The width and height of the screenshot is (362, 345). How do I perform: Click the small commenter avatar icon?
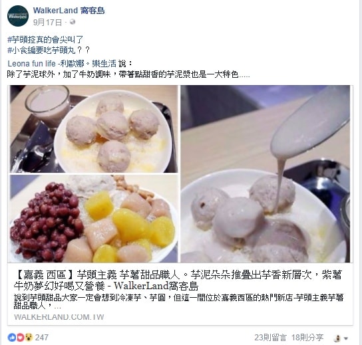coord(337,338)
